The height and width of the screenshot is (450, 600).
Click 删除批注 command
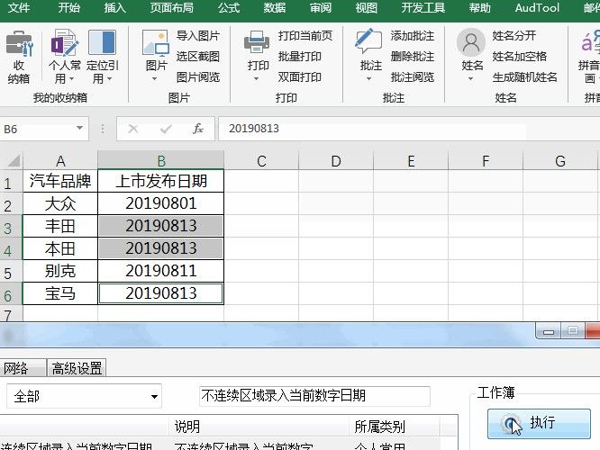pos(412,57)
